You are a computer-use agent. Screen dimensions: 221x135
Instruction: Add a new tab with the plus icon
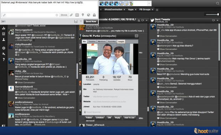point(157,10)
